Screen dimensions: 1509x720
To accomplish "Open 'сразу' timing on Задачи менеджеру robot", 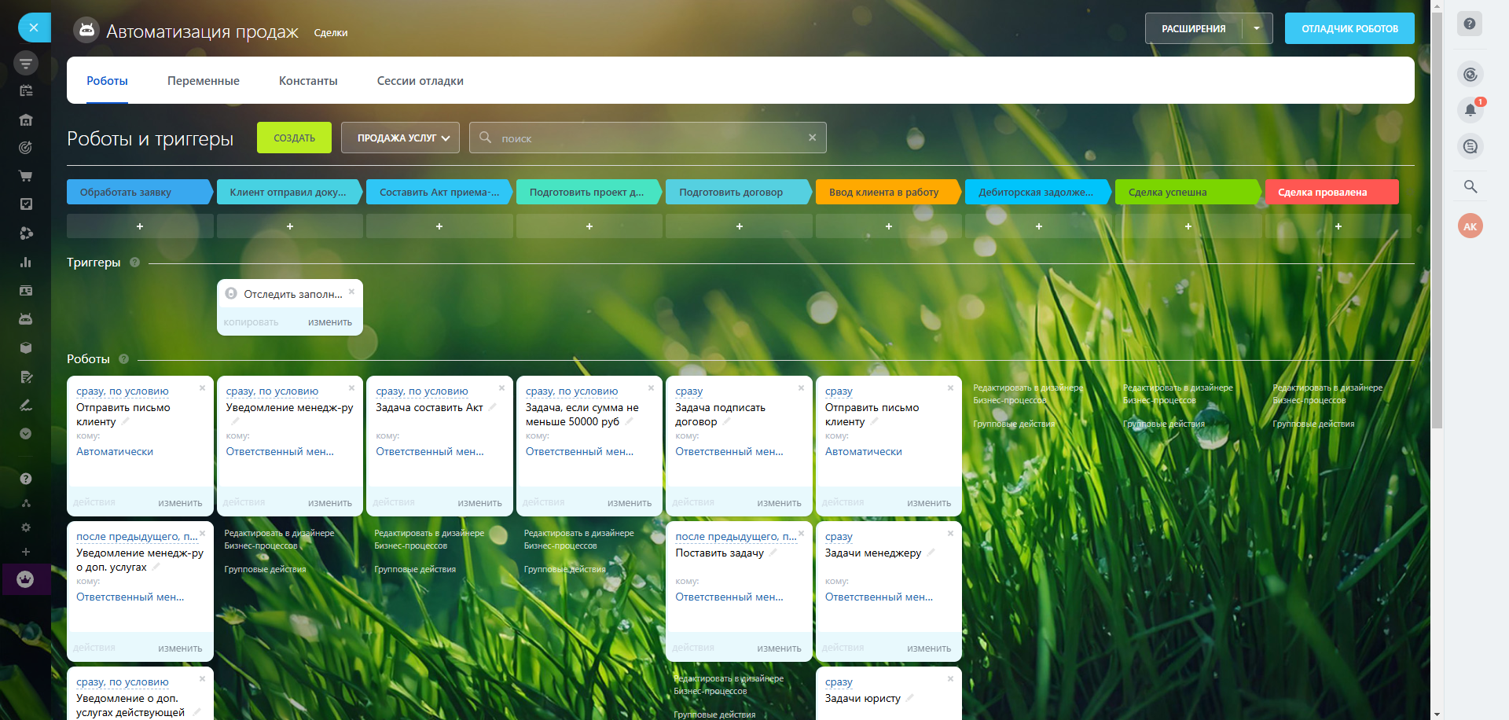I will [839, 537].
